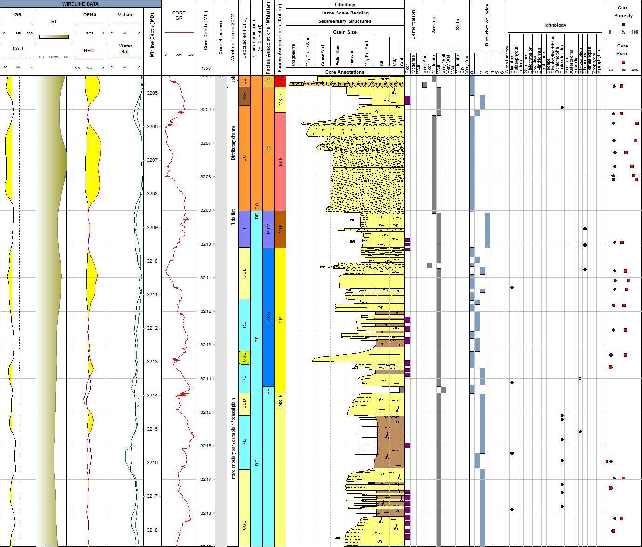642x547 pixels.
Task: Select the Core Annotations header row
Action: tap(345, 72)
